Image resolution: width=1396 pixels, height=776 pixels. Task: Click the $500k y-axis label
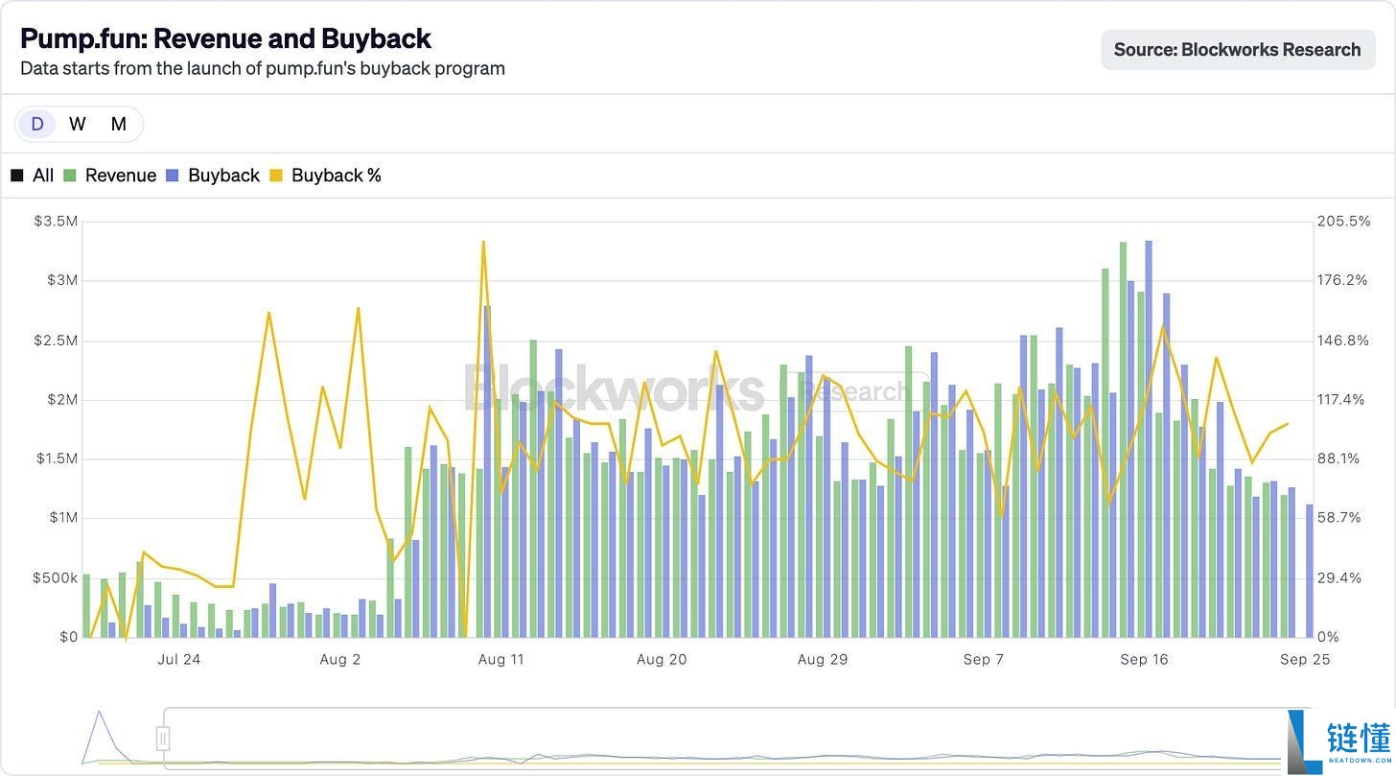(x=56, y=577)
